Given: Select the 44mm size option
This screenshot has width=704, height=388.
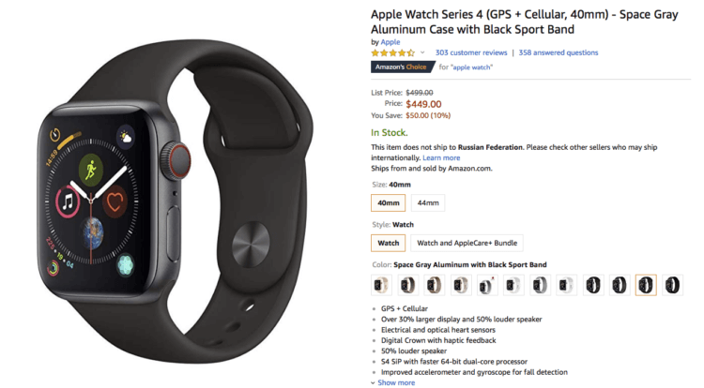Looking at the screenshot, I should tap(428, 203).
